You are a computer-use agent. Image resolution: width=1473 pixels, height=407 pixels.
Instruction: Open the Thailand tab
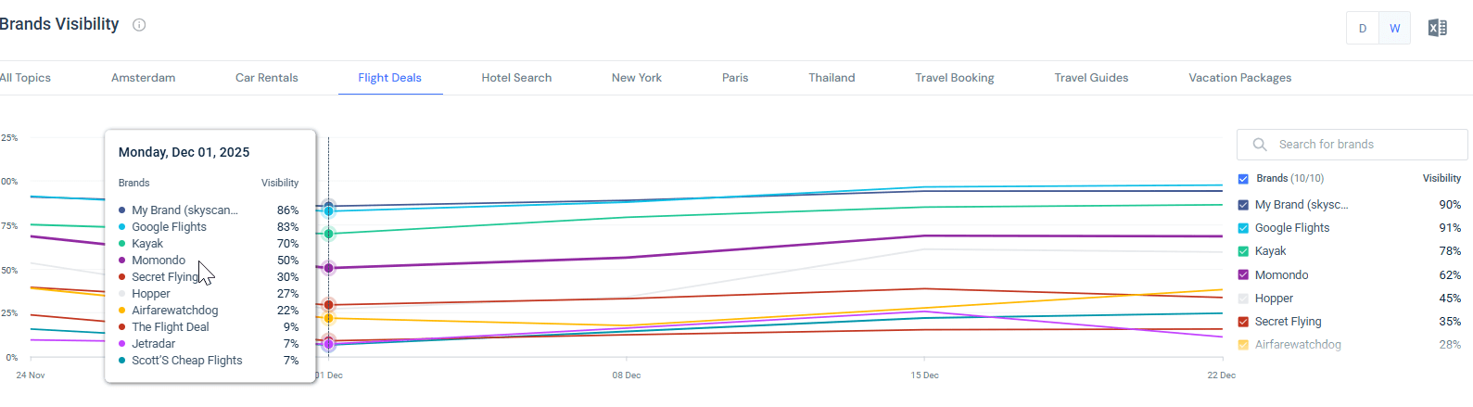(832, 78)
